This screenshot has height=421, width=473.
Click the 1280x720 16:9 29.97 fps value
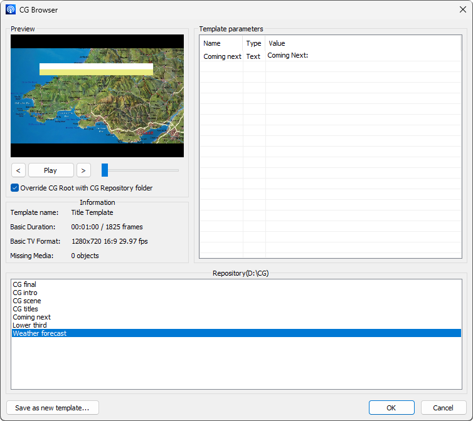pyautogui.click(x=110, y=241)
